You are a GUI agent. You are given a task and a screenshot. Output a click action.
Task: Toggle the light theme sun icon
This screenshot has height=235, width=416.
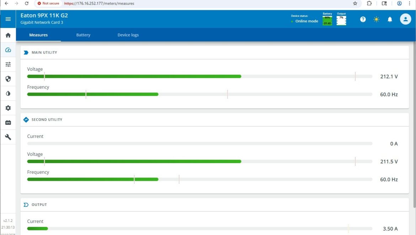376,19
